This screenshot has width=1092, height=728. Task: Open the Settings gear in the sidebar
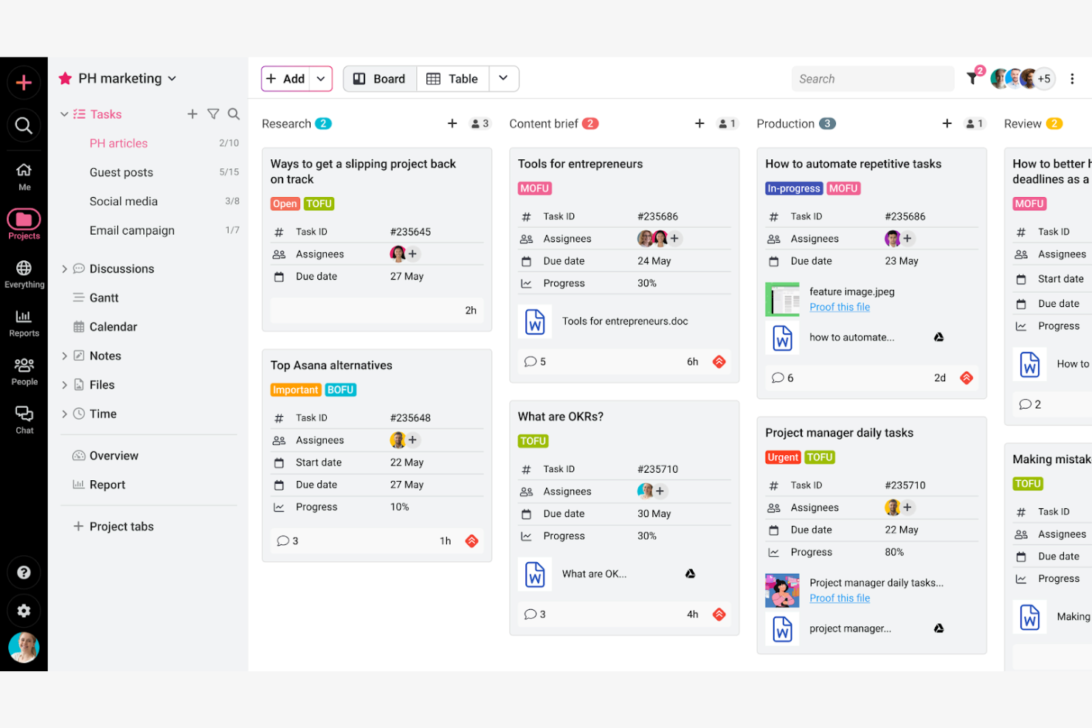(24, 611)
